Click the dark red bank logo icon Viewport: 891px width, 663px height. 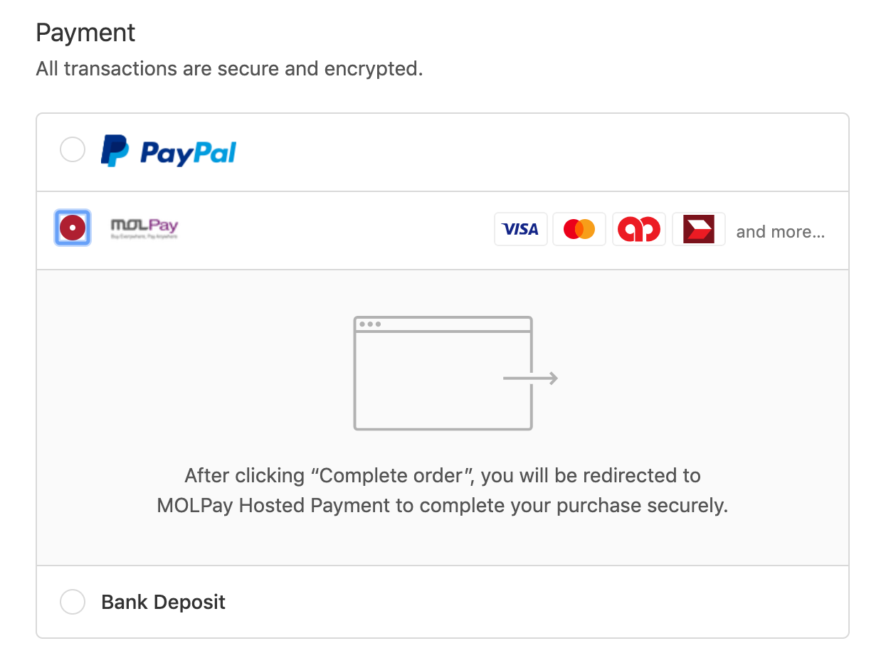point(698,229)
